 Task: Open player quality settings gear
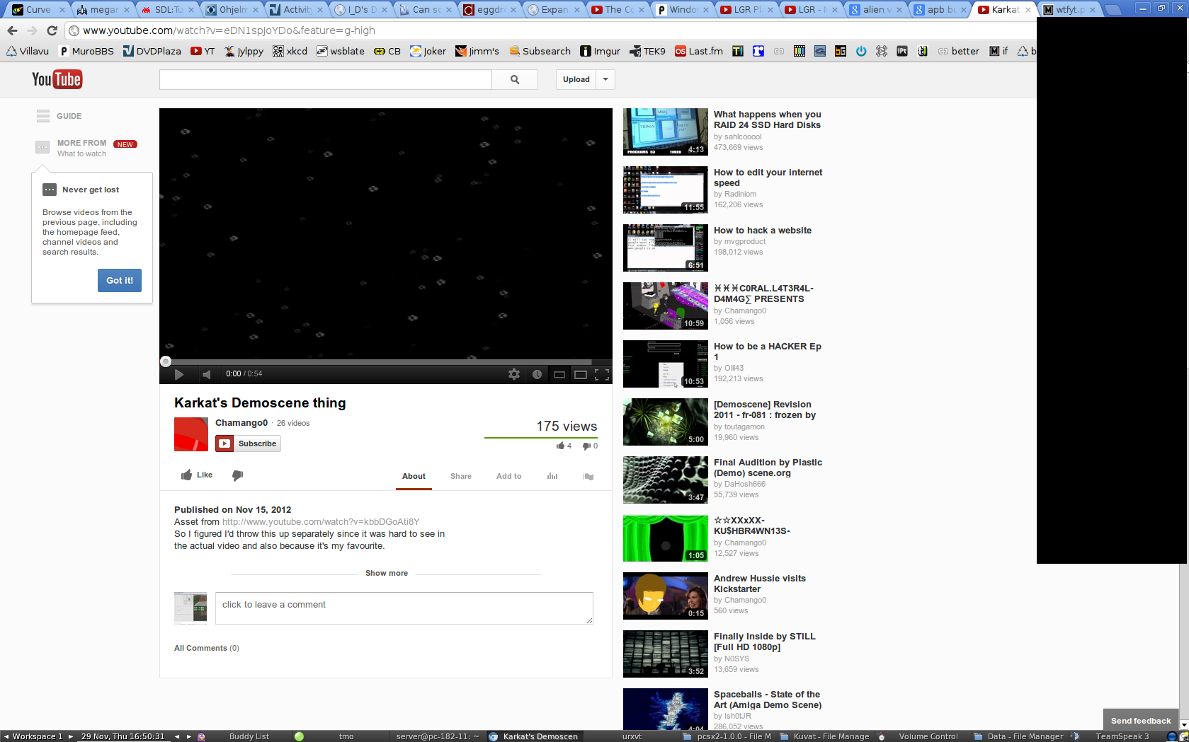point(514,374)
